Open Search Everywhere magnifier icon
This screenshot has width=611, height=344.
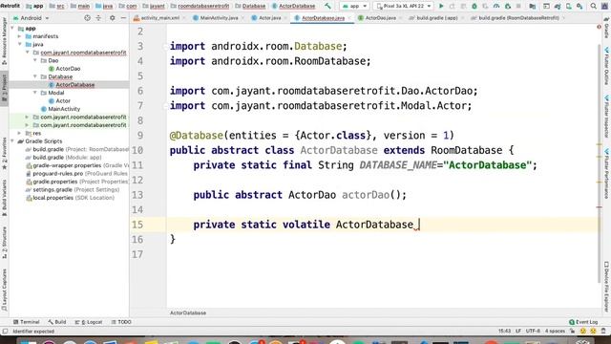pos(593,6)
